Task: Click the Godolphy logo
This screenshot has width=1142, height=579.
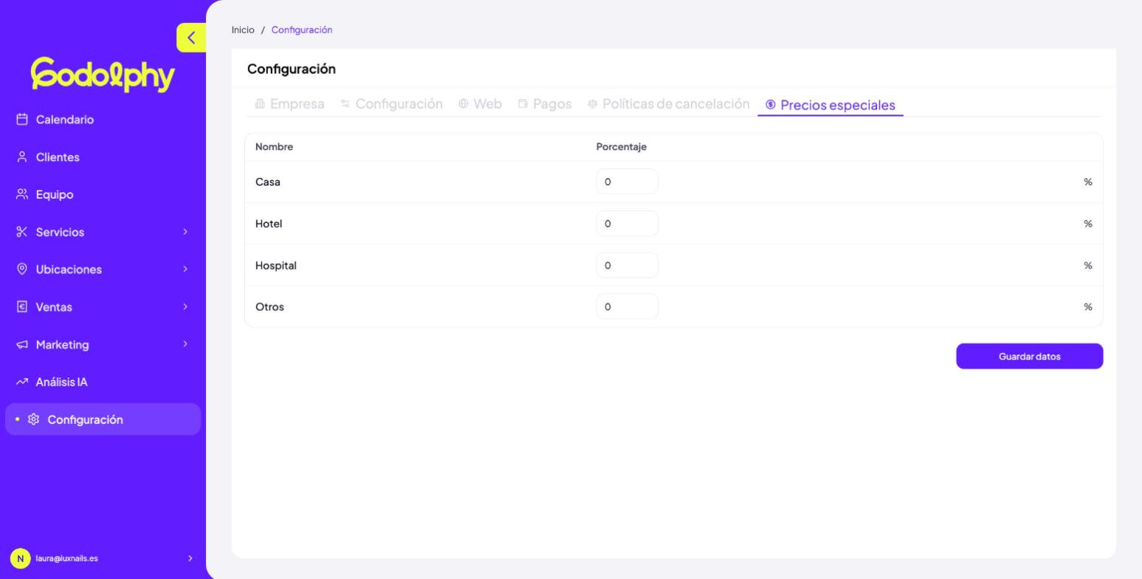Action: click(x=103, y=75)
